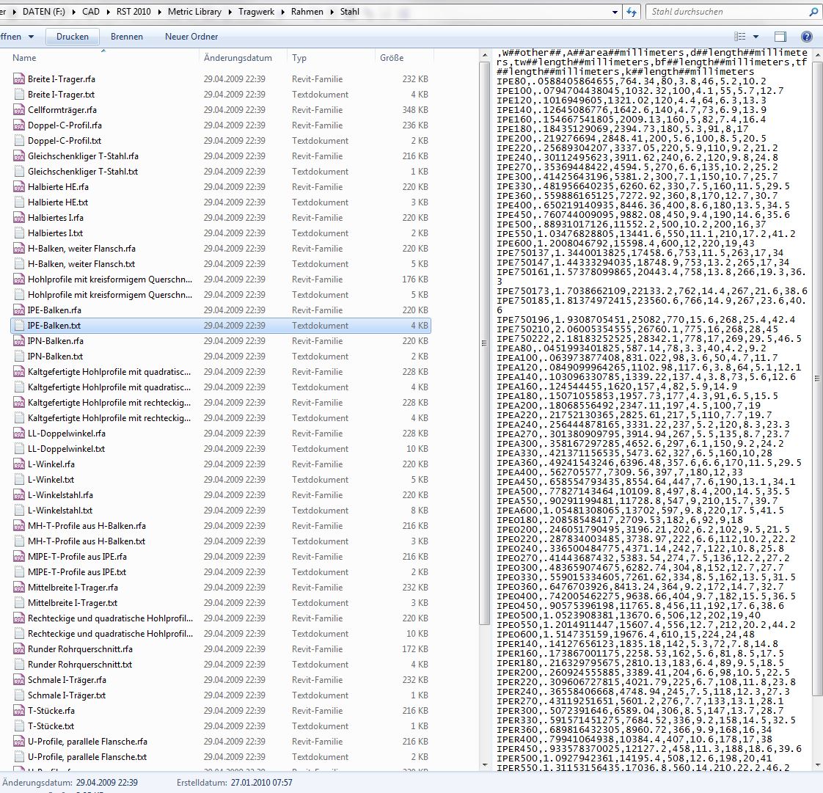Image resolution: width=823 pixels, height=793 pixels.
Task: Click the file list vertical scrollbar thumb
Action: coord(484,343)
